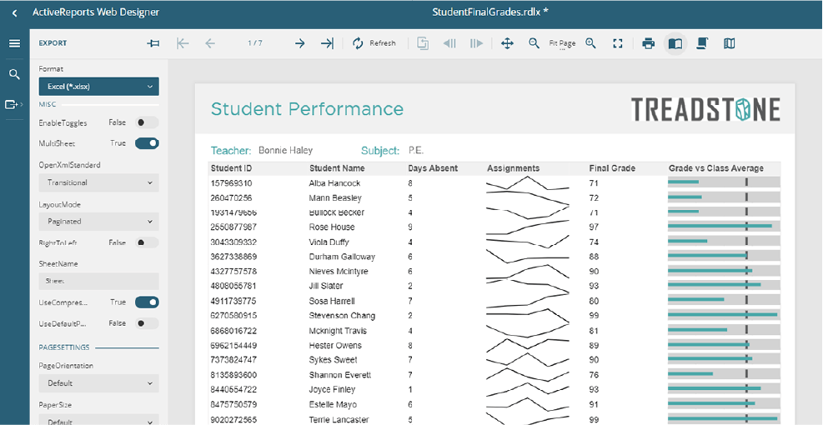
Task: Click student name Joyce Finley
Action: tap(332, 390)
